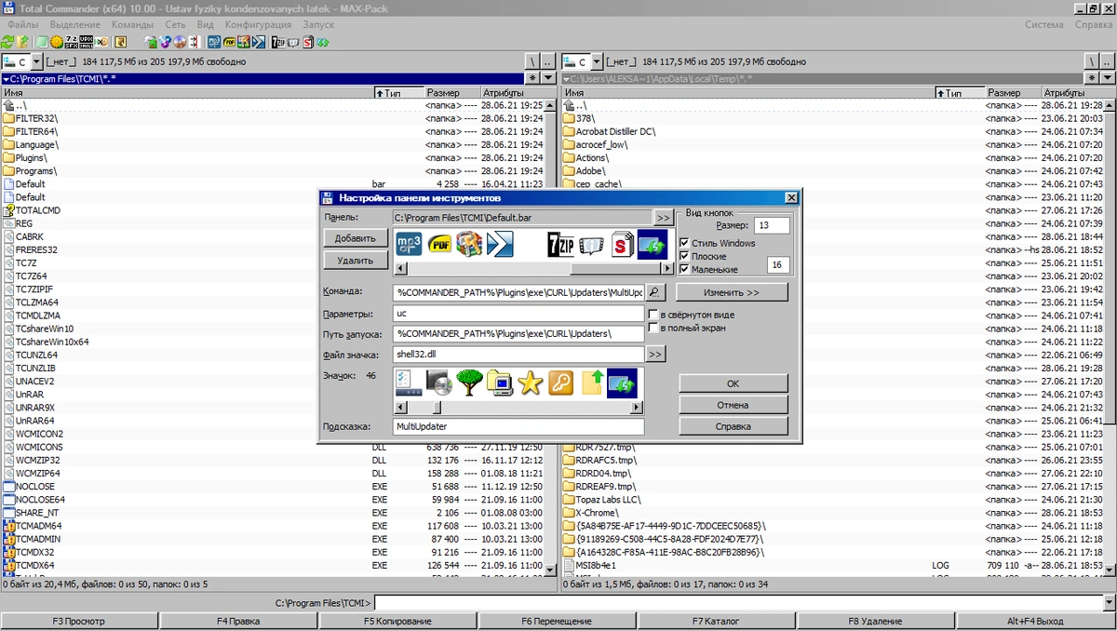Open the Конфигурация menu
The width and height of the screenshot is (1117, 631).
[258, 24]
